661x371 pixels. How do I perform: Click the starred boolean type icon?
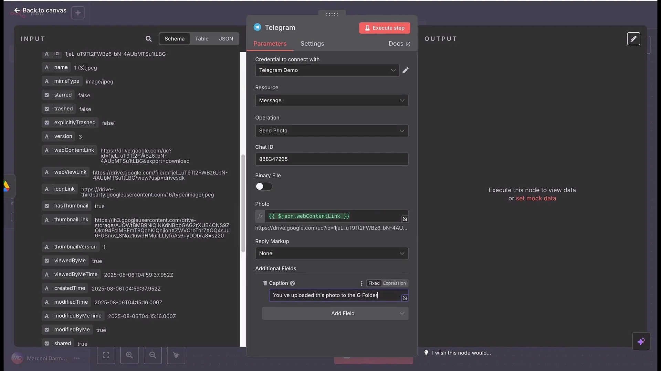pos(47,95)
